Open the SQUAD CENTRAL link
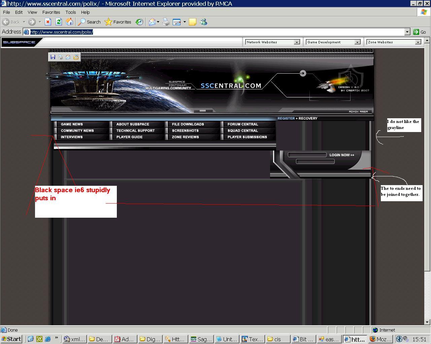The width and height of the screenshot is (431, 344). (243, 131)
